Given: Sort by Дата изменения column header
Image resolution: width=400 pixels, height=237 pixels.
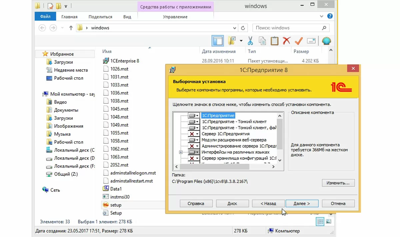Looking at the screenshot, I should 219,52.
